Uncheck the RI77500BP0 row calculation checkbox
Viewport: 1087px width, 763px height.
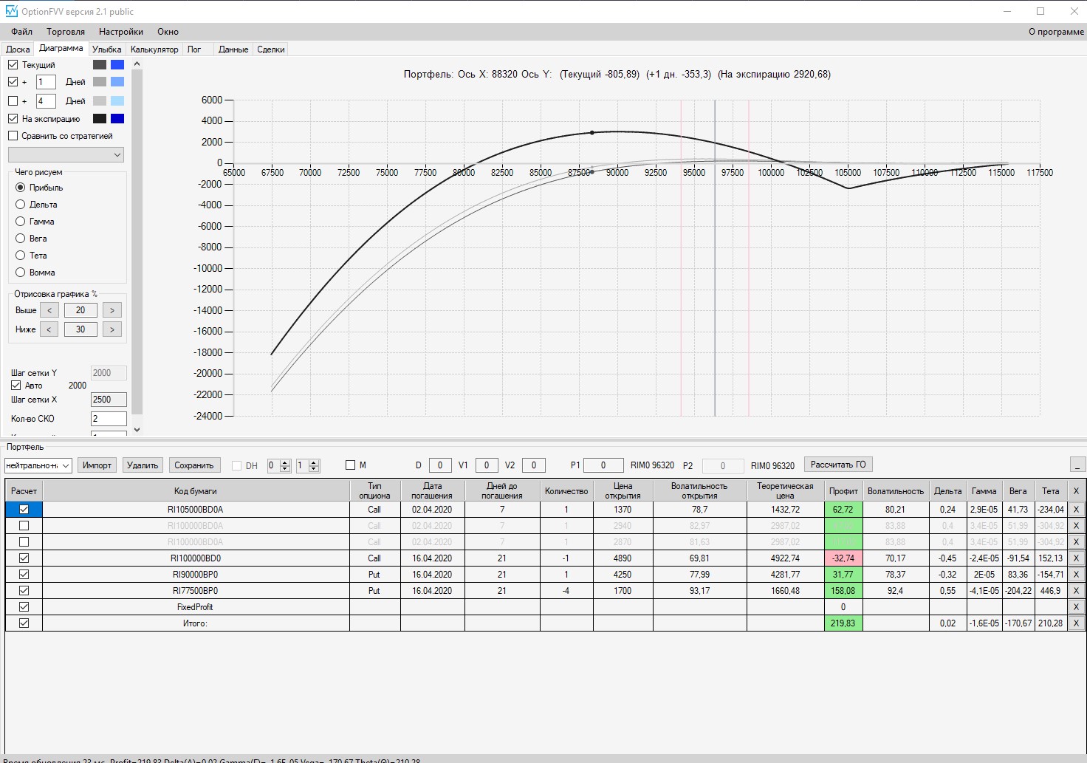click(x=24, y=591)
